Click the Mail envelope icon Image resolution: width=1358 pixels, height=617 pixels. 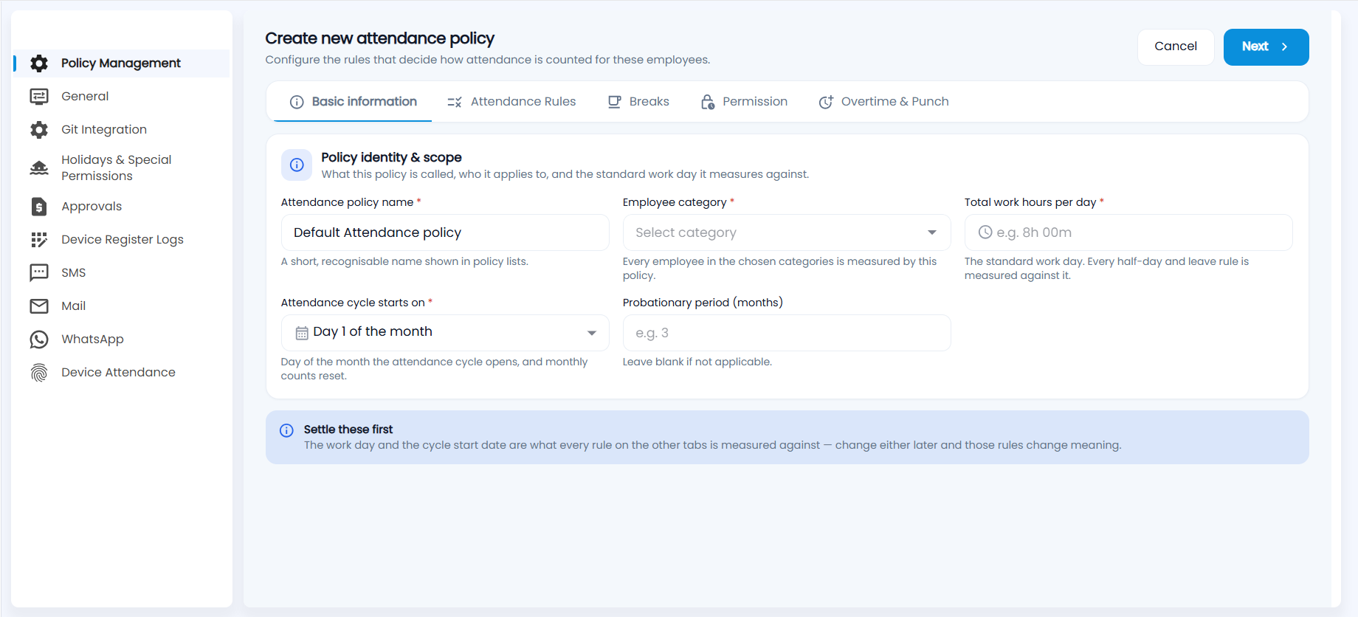(39, 306)
